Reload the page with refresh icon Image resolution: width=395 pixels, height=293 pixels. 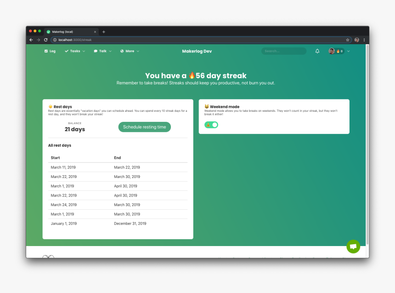45,40
